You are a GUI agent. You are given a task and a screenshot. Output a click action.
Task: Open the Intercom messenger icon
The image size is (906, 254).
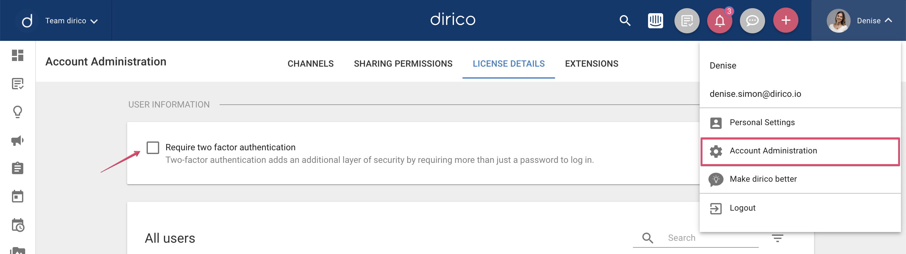tap(655, 21)
